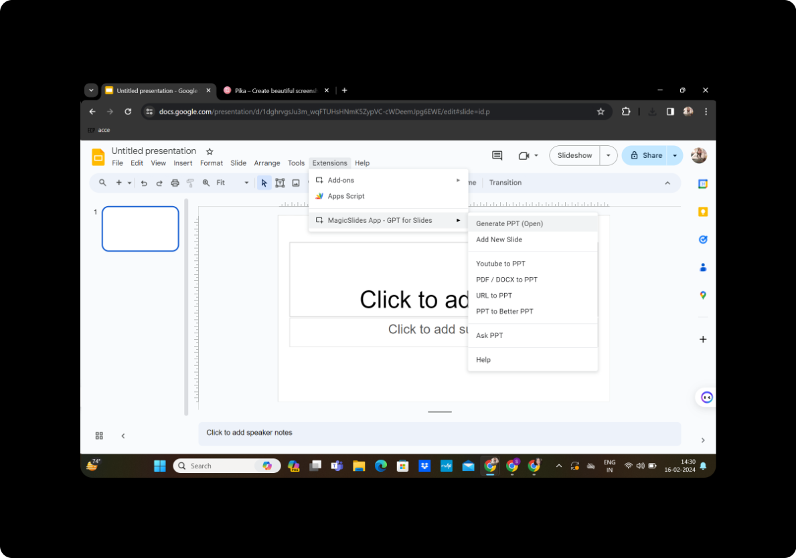Switch to the Pika browser tab
Screen dimensions: 796x558
[275, 91]
